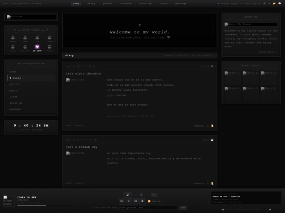Set mood to okay

coord(25,39)
